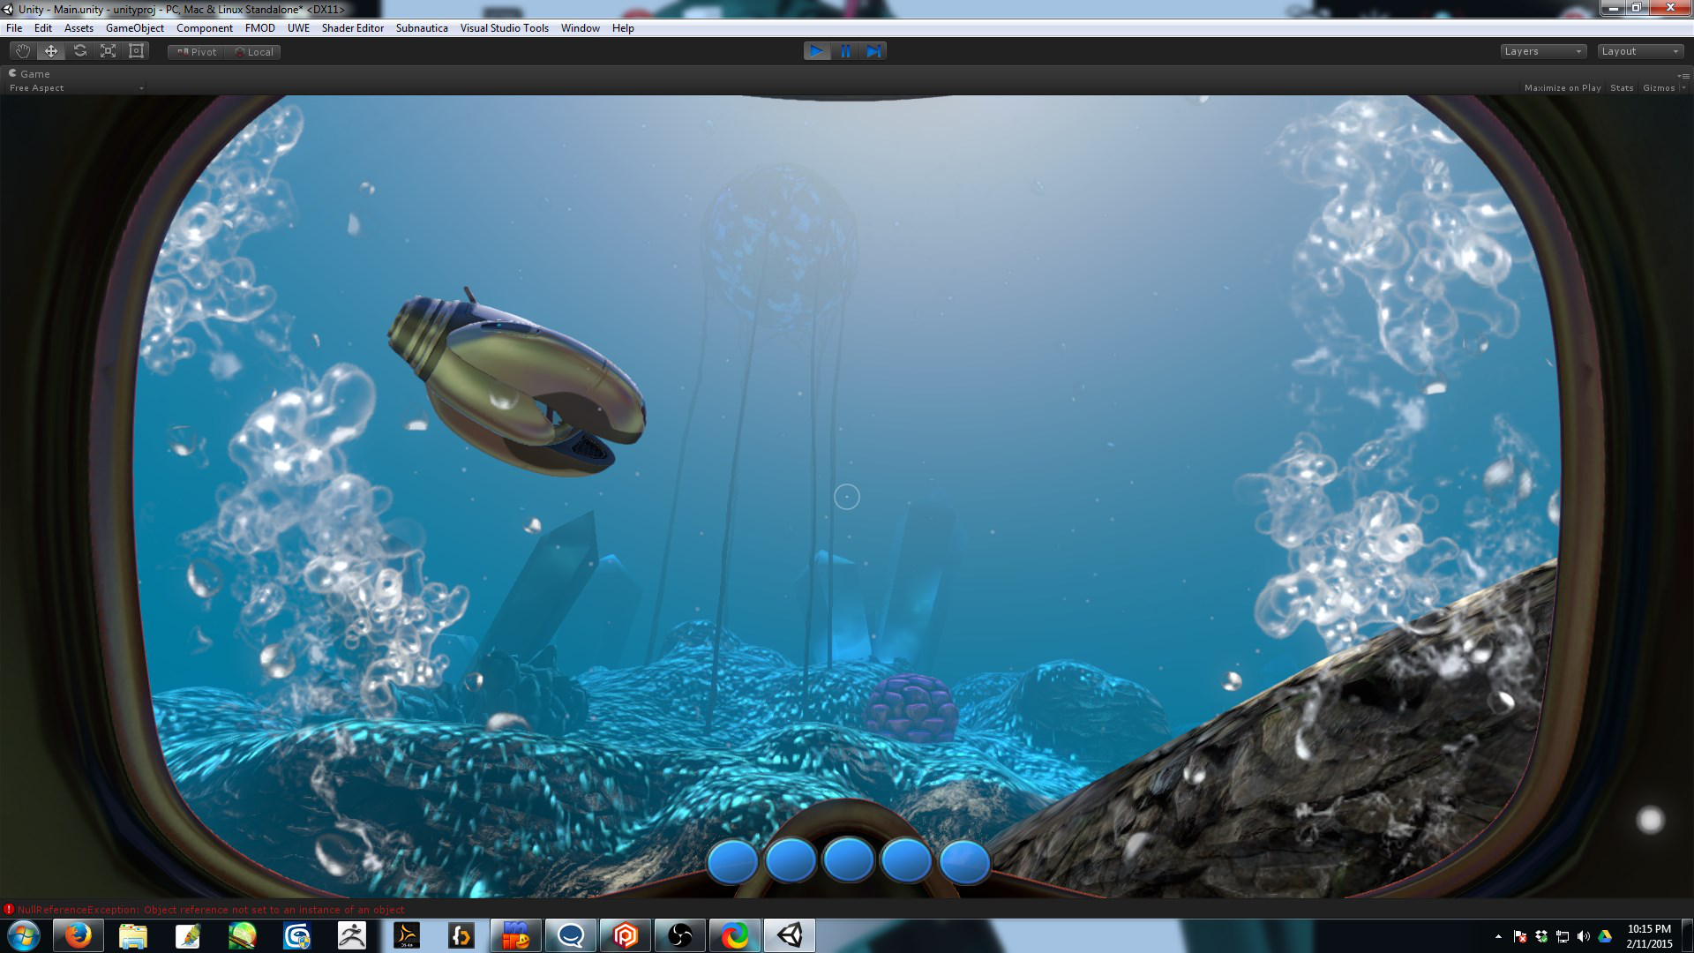This screenshot has height=953, width=1694.
Task: Pause the running game
Action: [845, 51]
